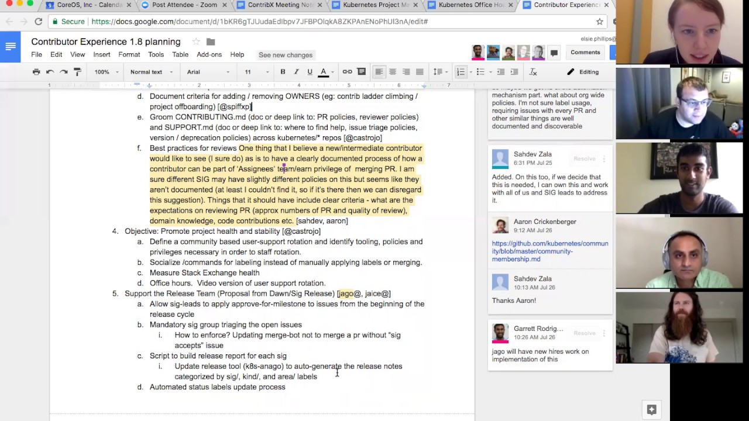The height and width of the screenshot is (421, 749).
Task: Justify the text alignment
Action: pyautogui.click(x=420, y=72)
